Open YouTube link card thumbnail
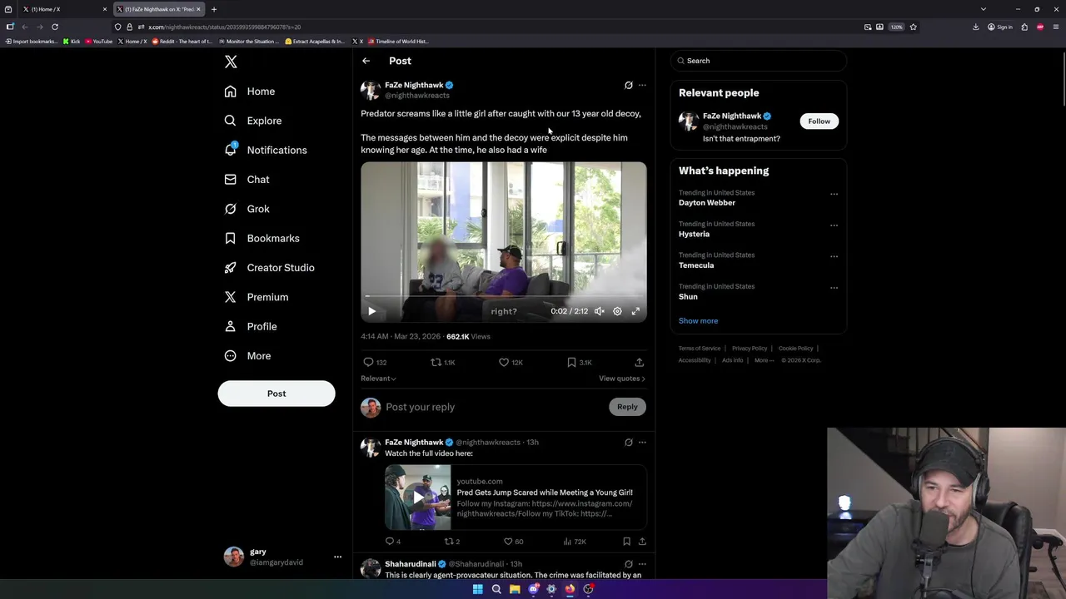1066x599 pixels. click(418, 498)
